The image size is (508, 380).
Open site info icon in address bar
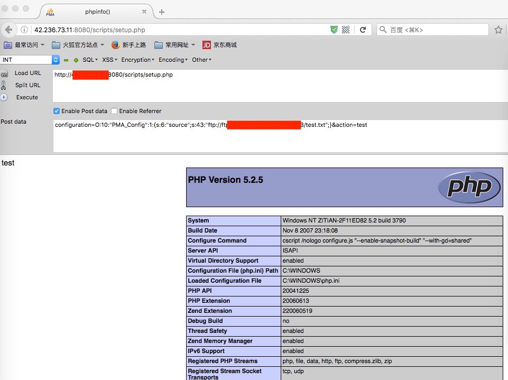24,30
